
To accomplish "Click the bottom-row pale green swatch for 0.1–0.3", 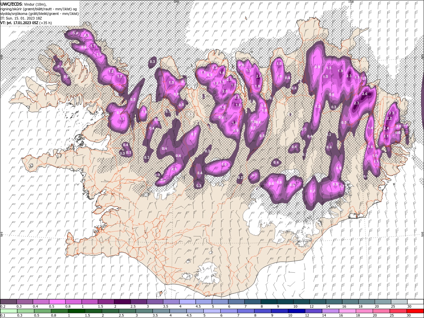I will pyautogui.click(x=9, y=311).
